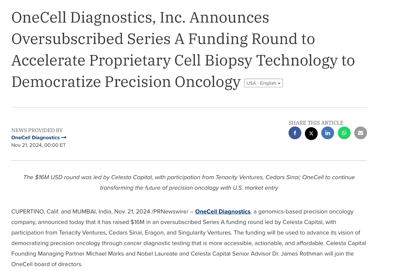Share the article on X
Screen dimensions: 396x271
coord(311,134)
